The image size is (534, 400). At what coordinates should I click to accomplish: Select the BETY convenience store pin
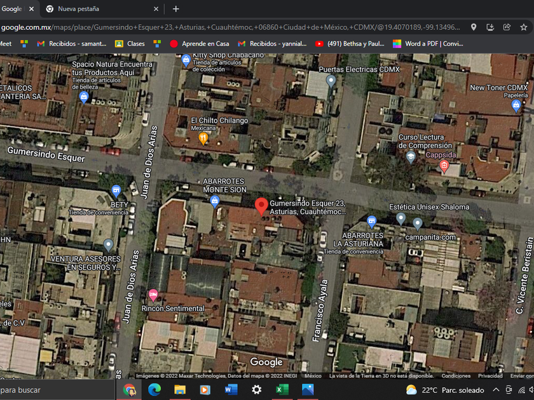[116, 191]
